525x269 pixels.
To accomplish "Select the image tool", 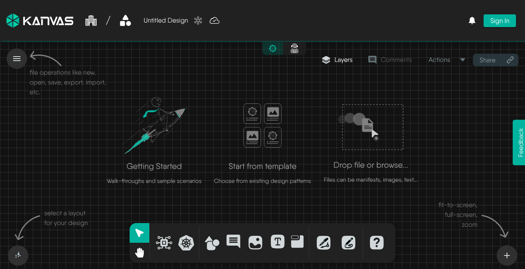I will [x=256, y=243].
